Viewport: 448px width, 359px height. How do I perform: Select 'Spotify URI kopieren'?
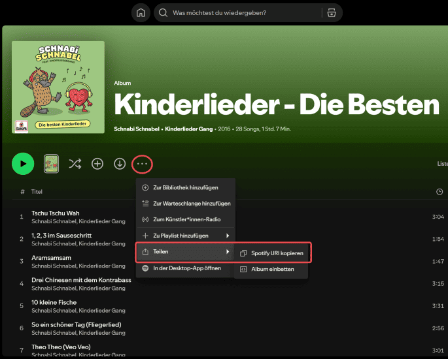pyautogui.click(x=271, y=253)
